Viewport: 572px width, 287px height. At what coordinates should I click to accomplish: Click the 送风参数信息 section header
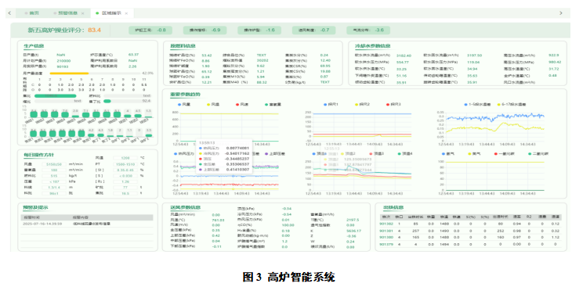(x=186, y=207)
